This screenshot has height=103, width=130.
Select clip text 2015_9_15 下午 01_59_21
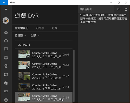(47, 78)
